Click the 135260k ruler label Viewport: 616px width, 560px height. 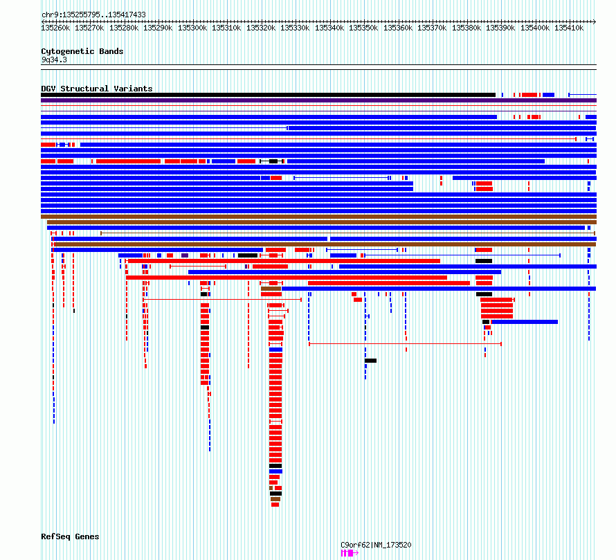click(55, 28)
